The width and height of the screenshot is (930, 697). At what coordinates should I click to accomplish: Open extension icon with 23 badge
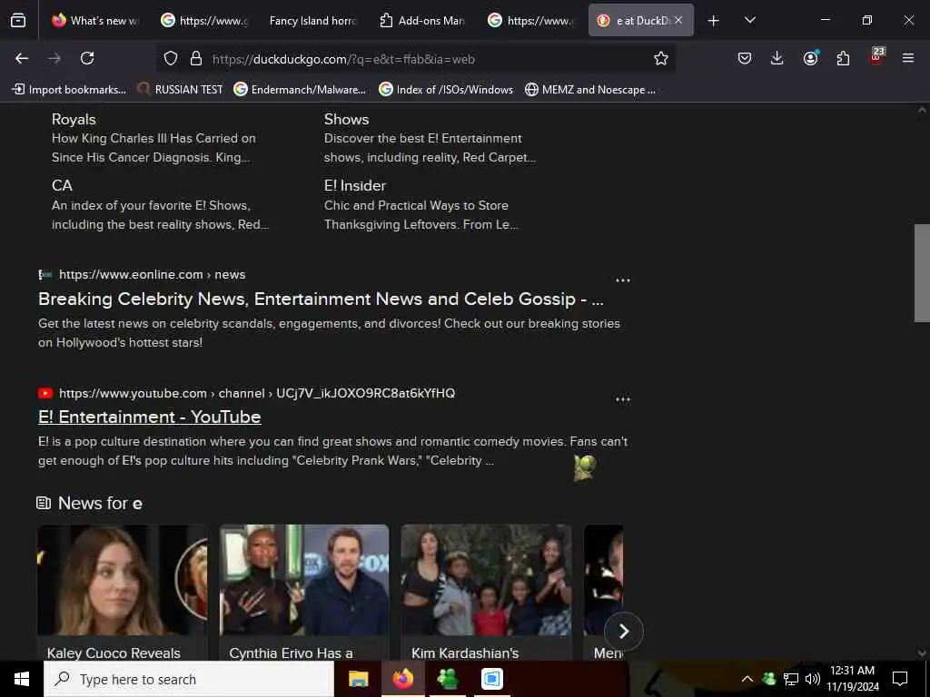[x=876, y=57]
